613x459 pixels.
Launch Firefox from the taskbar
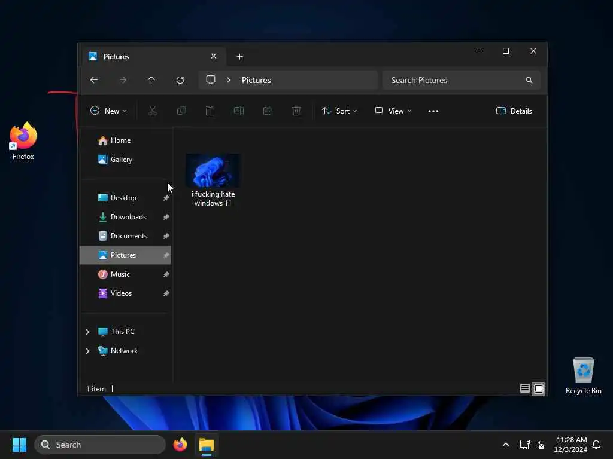[180, 445]
